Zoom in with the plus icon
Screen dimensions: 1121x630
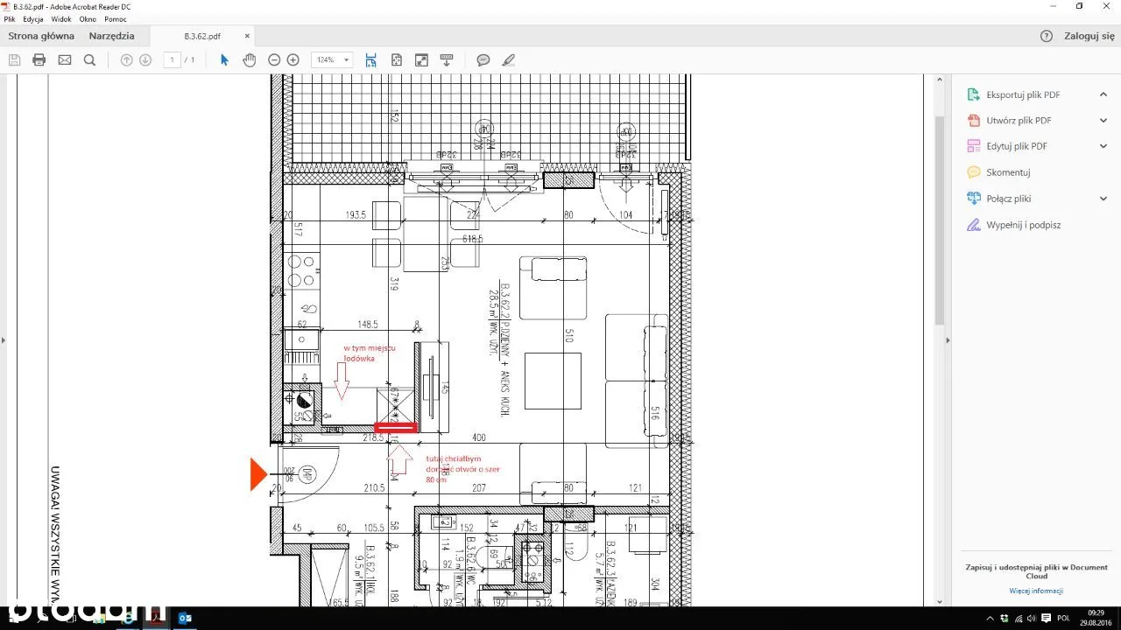[x=293, y=59]
